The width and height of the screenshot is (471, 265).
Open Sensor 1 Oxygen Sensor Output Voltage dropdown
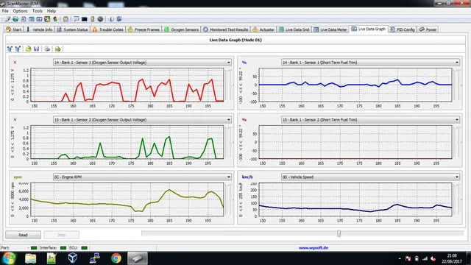click(x=229, y=63)
